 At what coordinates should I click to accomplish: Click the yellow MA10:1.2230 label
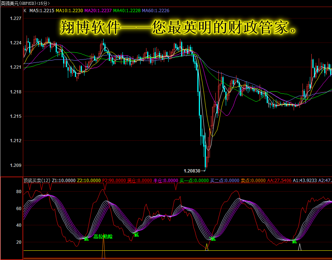[69, 11]
